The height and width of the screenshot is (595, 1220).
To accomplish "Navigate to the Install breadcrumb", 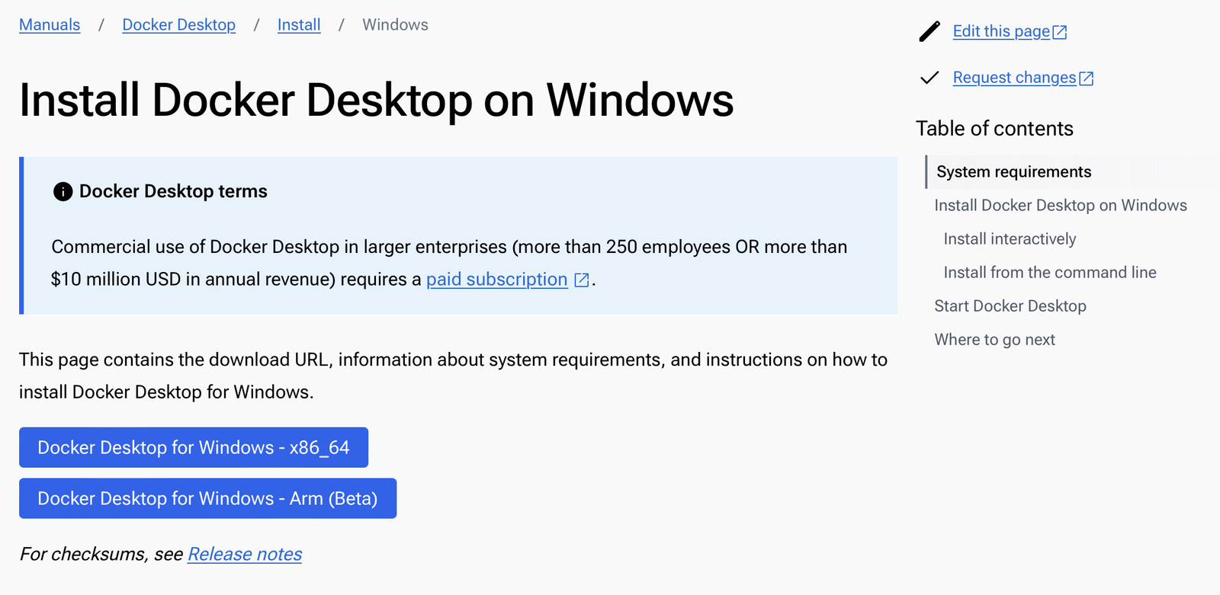I will (299, 24).
